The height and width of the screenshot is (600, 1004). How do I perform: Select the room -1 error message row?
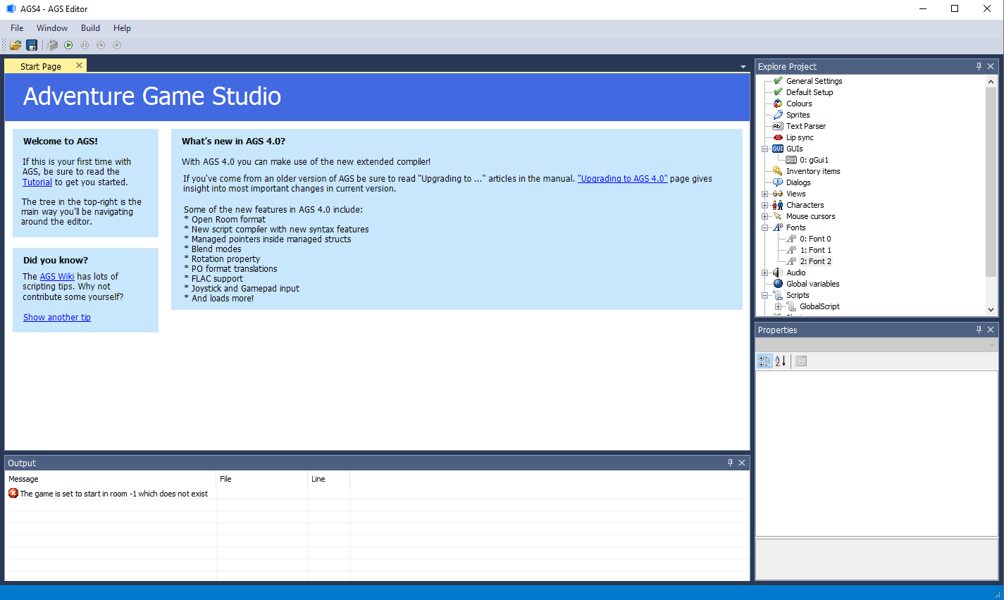coord(377,494)
